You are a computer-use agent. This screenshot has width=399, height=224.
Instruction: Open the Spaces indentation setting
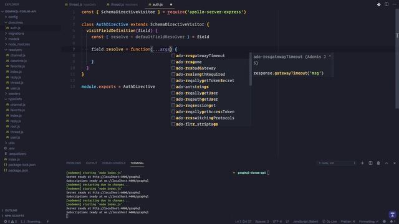point(262,222)
